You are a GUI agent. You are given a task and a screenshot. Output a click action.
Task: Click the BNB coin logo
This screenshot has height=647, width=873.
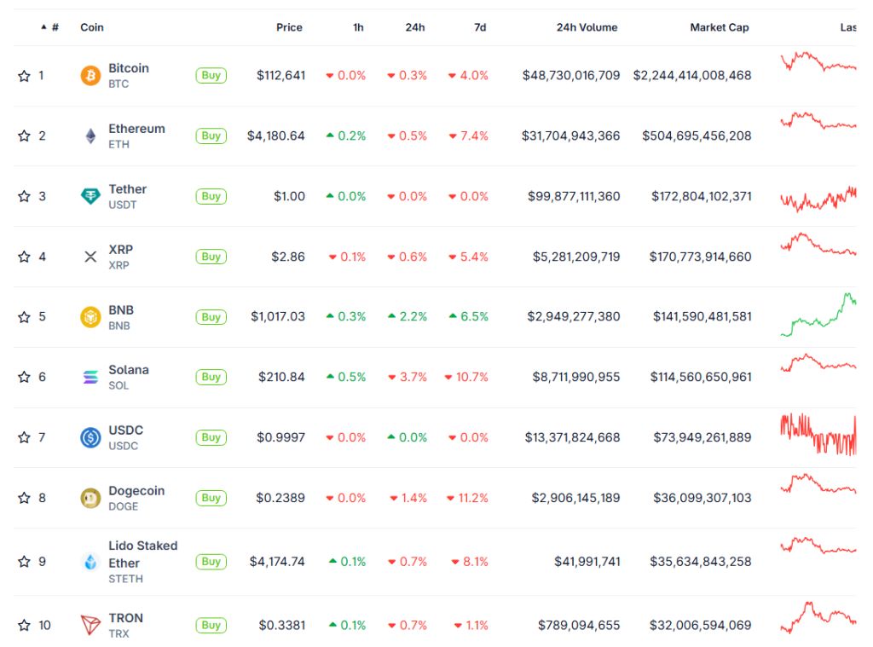(90, 317)
